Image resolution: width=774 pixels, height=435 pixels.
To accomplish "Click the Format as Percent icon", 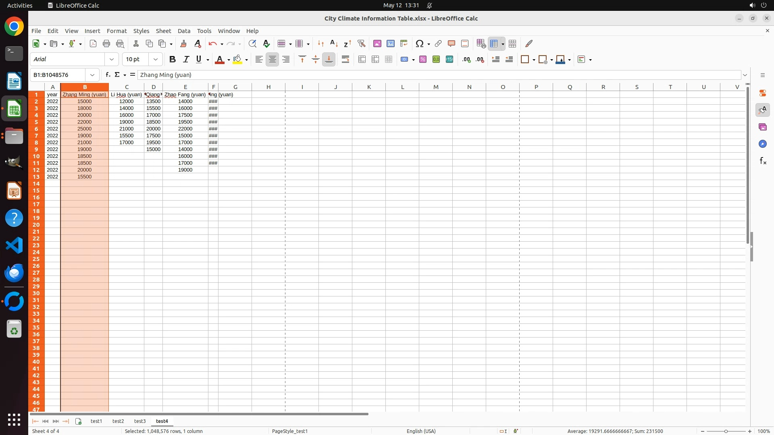I will (x=423, y=60).
